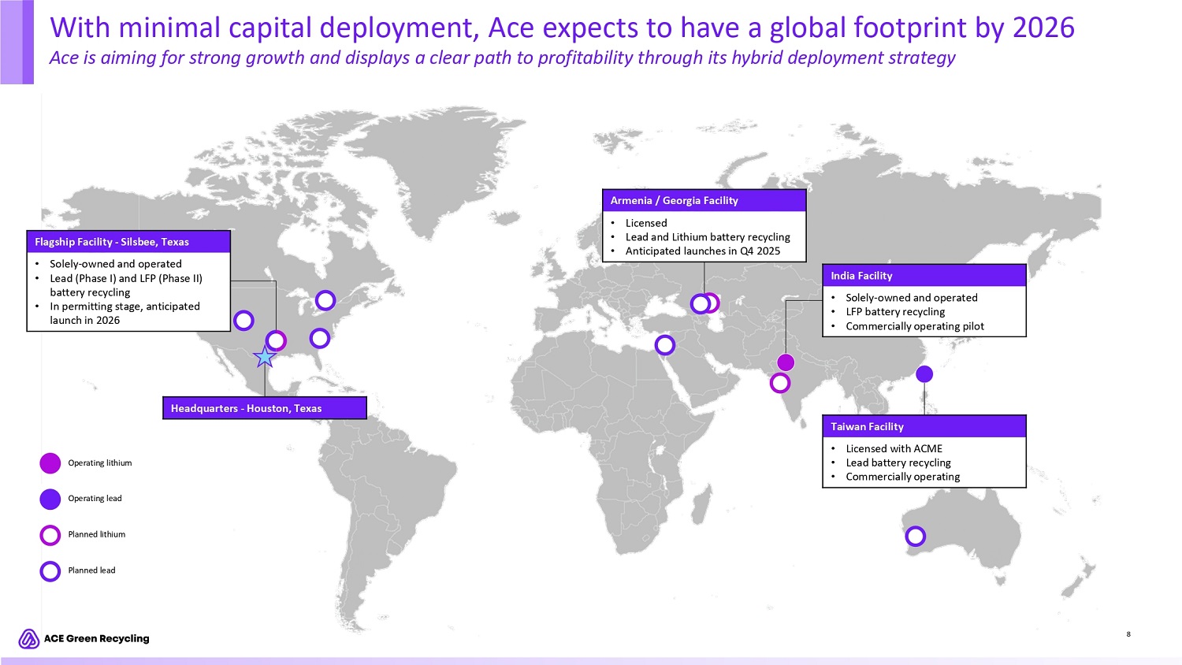Click the 'Armenia / Georgia Facility' header

(x=704, y=201)
